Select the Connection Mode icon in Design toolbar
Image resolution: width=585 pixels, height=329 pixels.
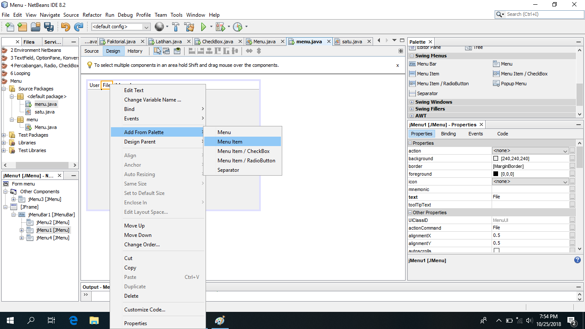[x=166, y=51]
